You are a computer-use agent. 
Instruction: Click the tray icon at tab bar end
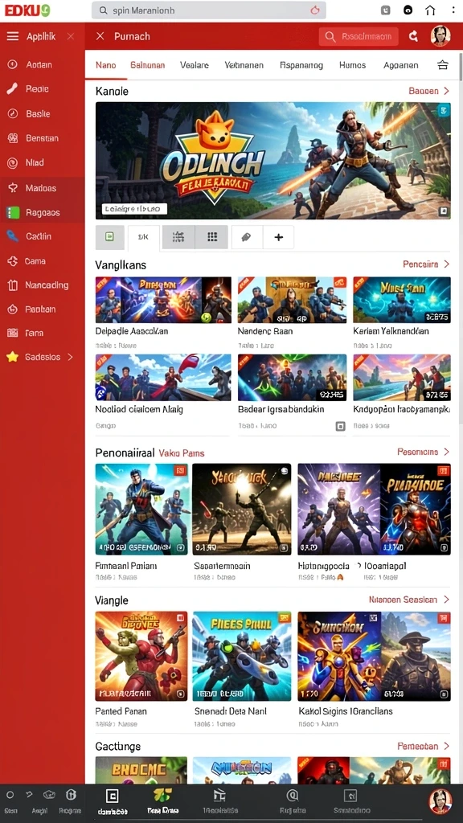point(443,65)
